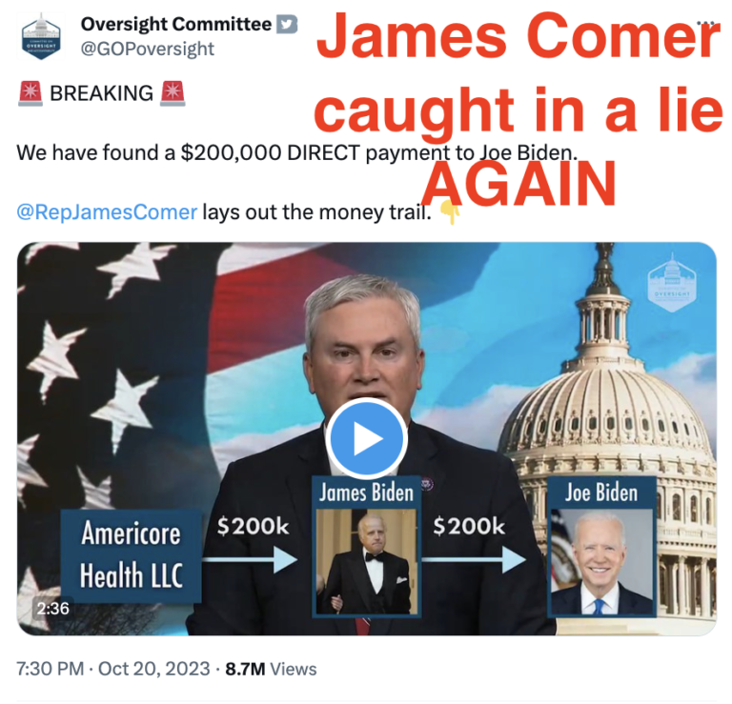The image size is (732, 704).
Task: Click the pointing-down hand emoji
Action: coord(450,212)
